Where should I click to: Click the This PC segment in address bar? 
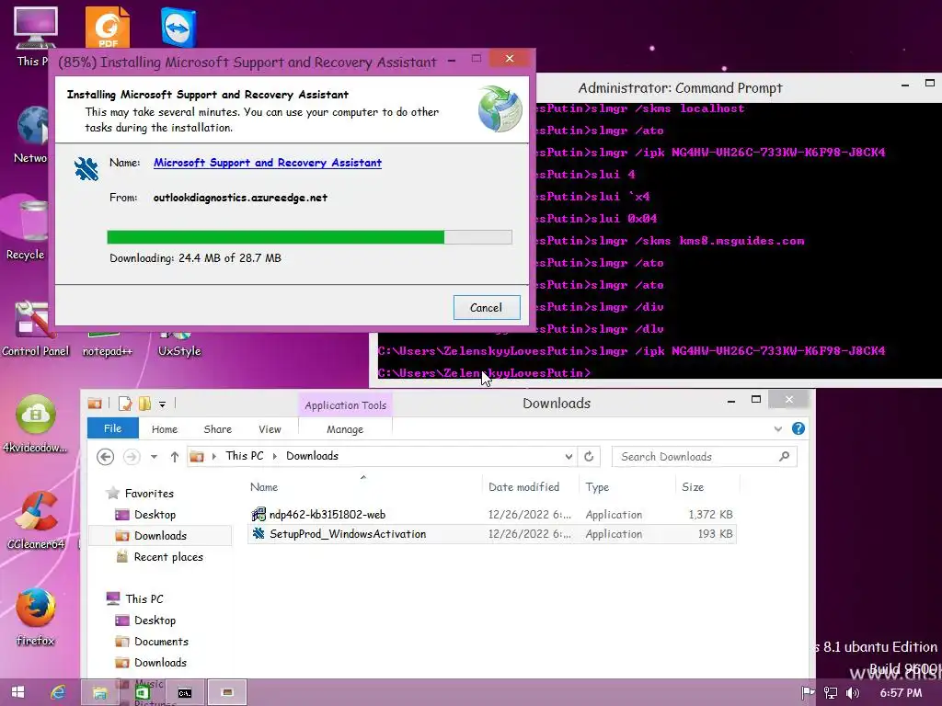[245, 456]
